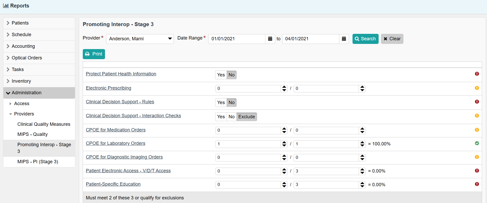Click the Search button
This screenshot has width=487, height=203.
click(365, 39)
